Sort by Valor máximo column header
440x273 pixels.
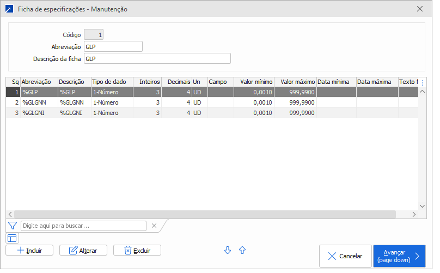point(295,82)
